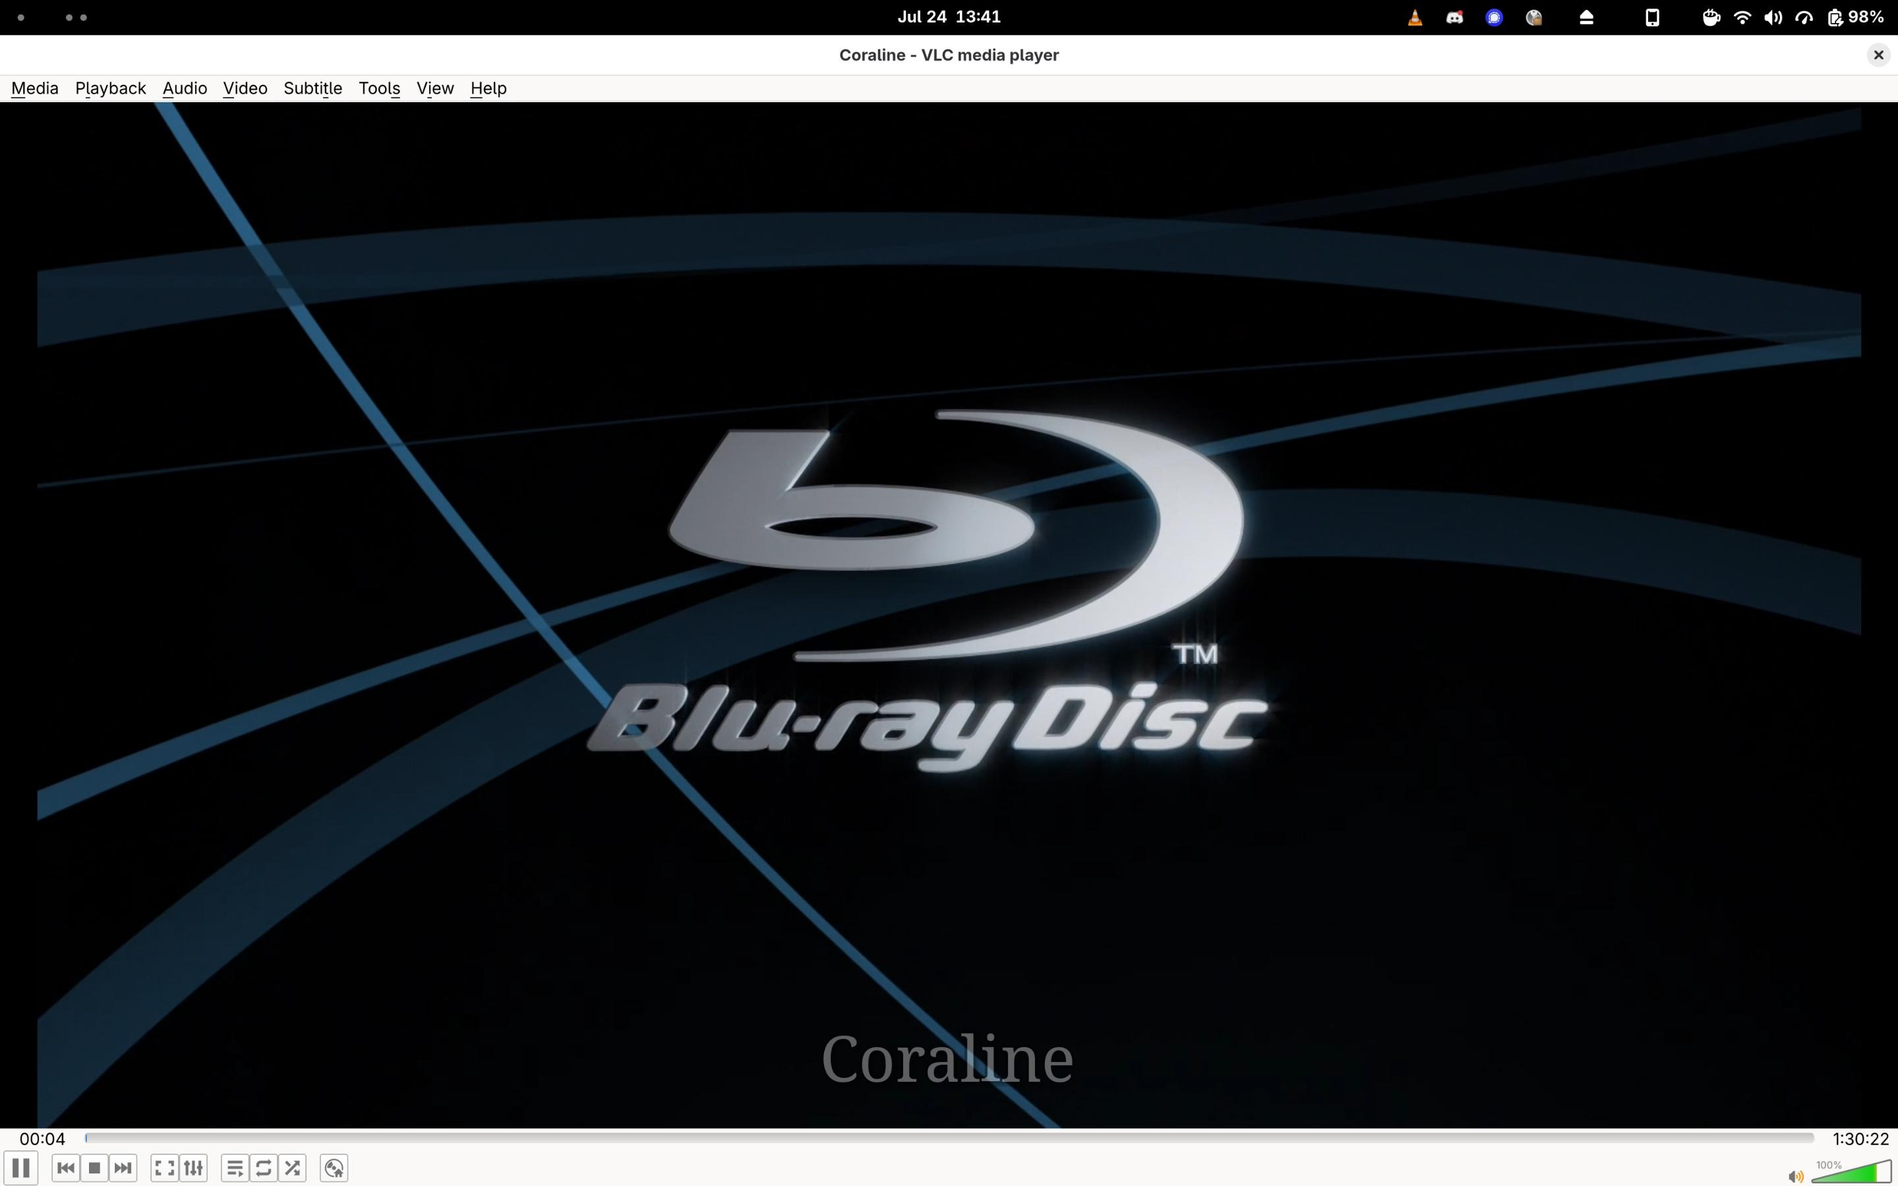
Task: Open the battery 98% indicator
Action: 1856,17
